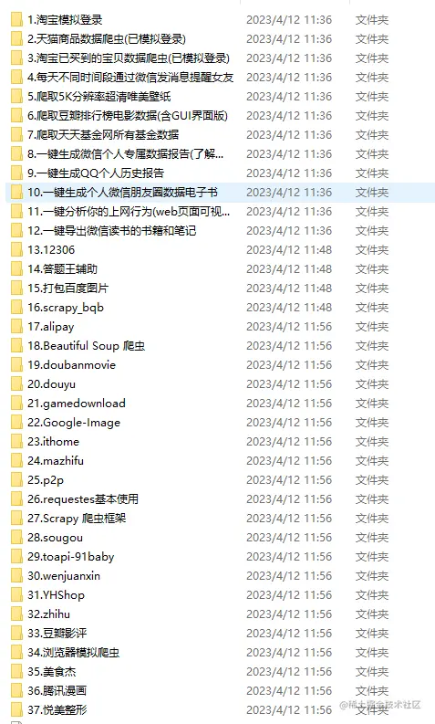Select the folder icon beside 17.alipay

point(16,327)
